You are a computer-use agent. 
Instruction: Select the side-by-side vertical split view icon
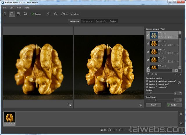pyautogui.click(x=12, y=14)
